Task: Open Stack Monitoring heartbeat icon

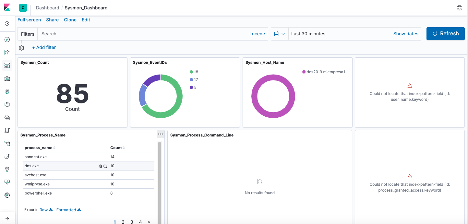Action: click(7, 182)
